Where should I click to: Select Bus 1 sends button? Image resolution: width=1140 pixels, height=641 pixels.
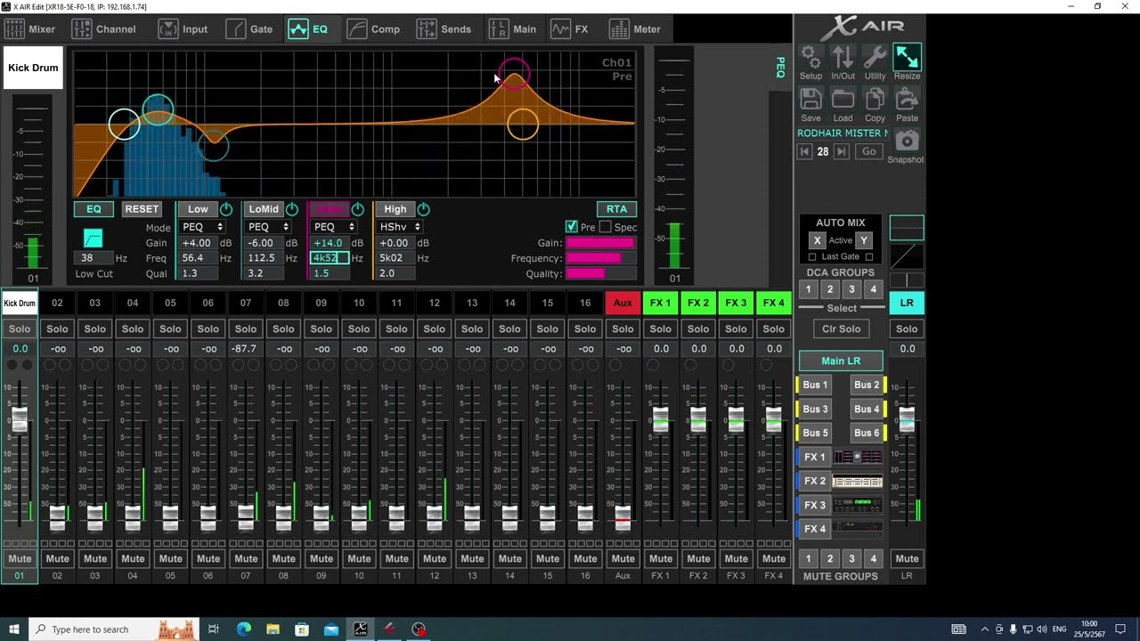(814, 385)
